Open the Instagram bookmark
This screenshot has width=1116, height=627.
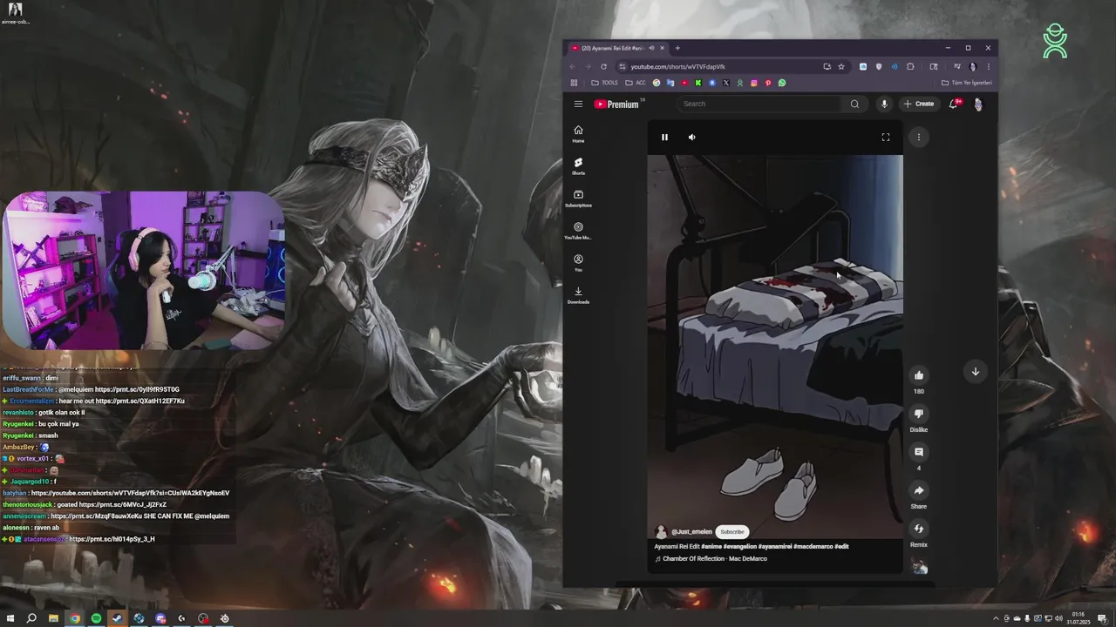pyautogui.click(x=754, y=83)
